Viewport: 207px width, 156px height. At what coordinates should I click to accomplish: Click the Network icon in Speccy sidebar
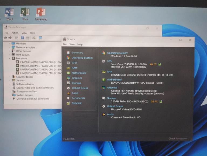[x=68, y=103]
